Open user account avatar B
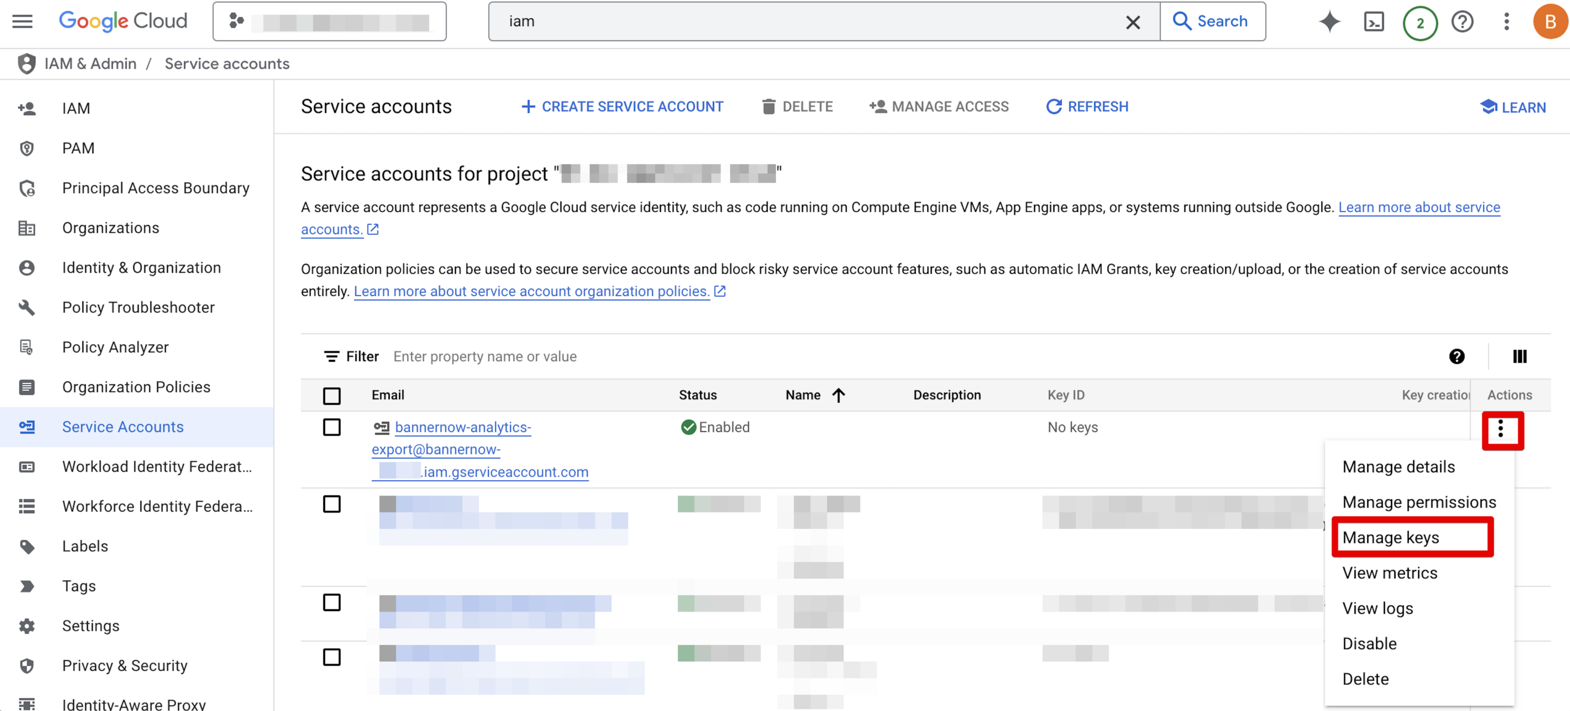Image resolution: width=1570 pixels, height=711 pixels. point(1550,22)
